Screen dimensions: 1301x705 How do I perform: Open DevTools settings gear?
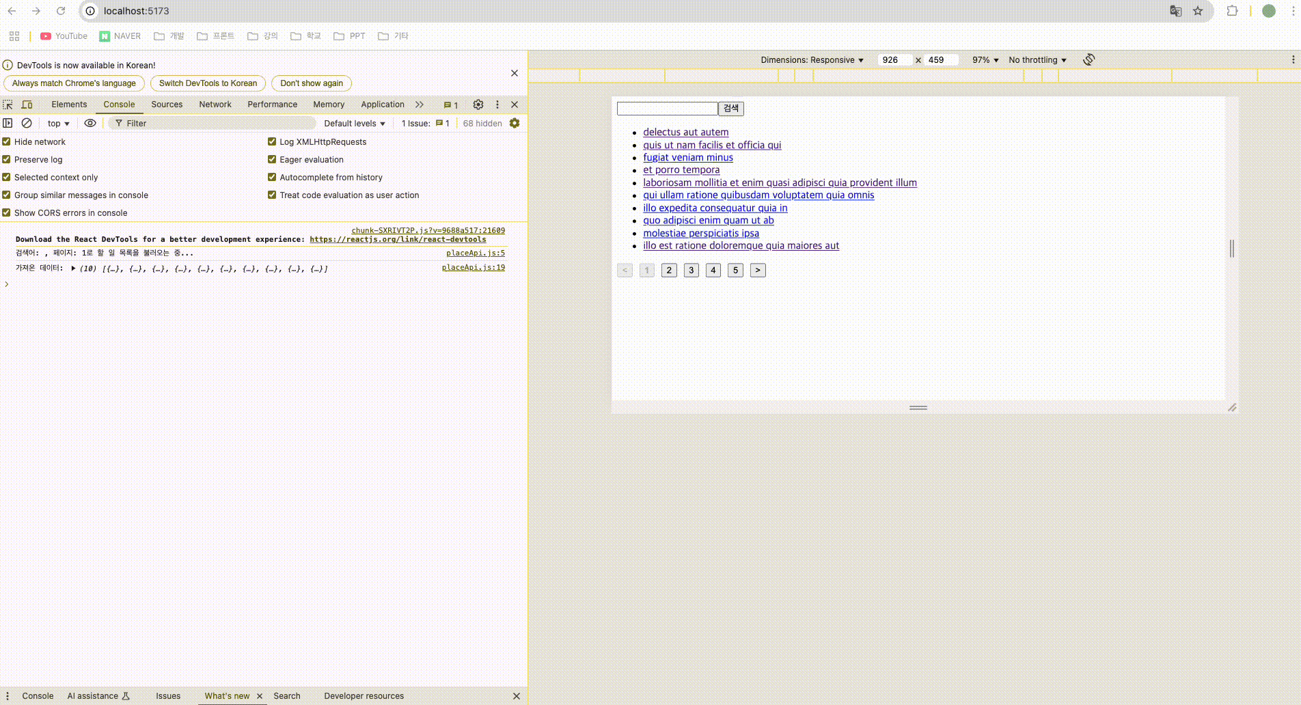[478, 105]
